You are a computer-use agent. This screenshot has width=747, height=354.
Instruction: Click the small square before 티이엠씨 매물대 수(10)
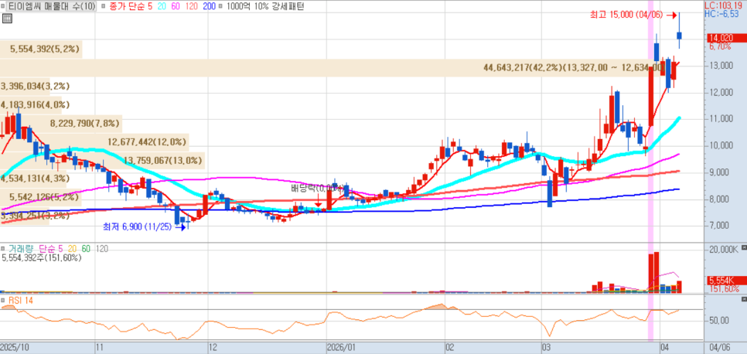click(x=5, y=7)
